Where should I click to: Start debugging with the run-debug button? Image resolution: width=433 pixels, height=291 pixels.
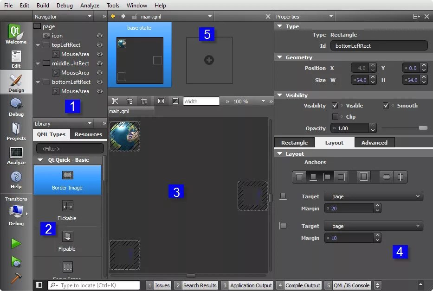tap(16, 261)
